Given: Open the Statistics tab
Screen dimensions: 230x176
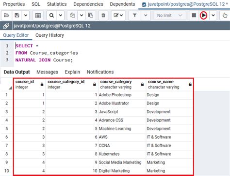Looking at the screenshot, I should 57,4.
